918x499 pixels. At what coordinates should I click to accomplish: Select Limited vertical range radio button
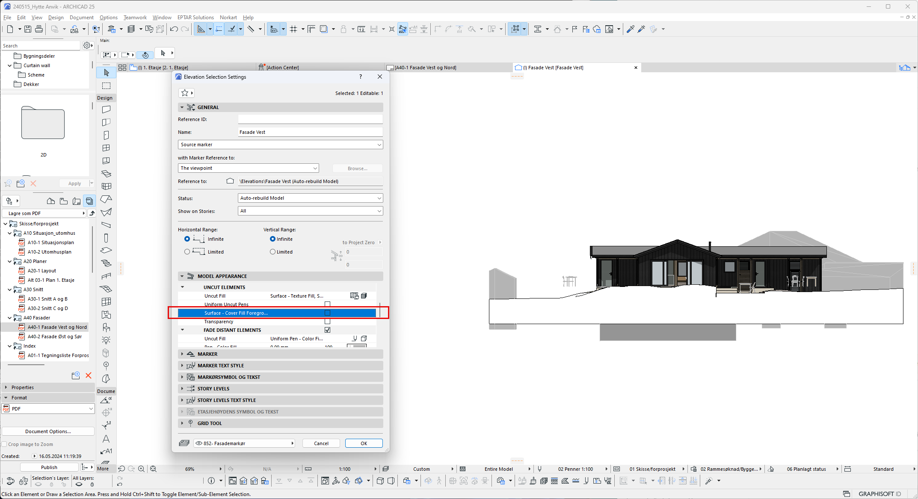(x=272, y=252)
